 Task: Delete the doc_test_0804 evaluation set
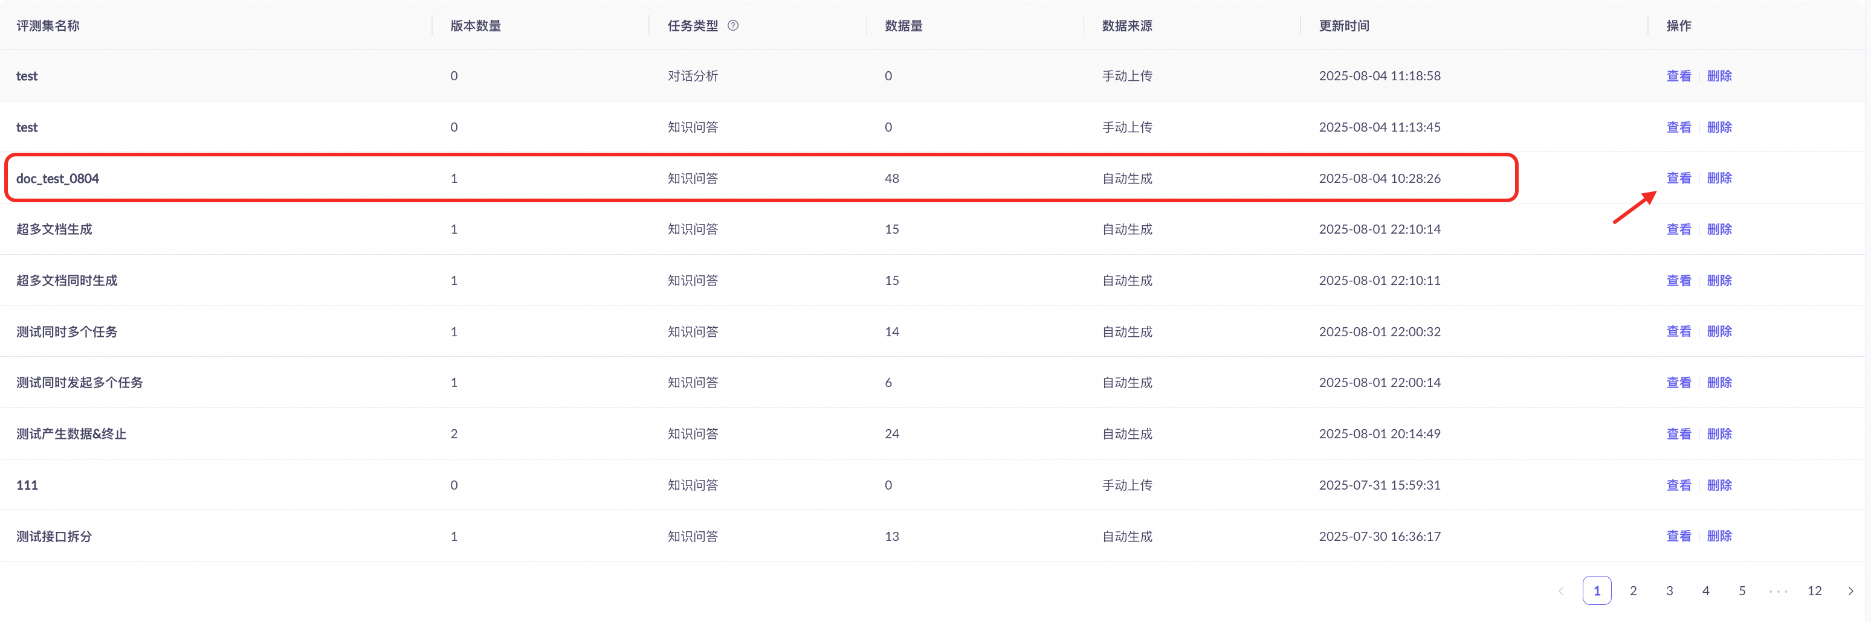coord(1719,177)
